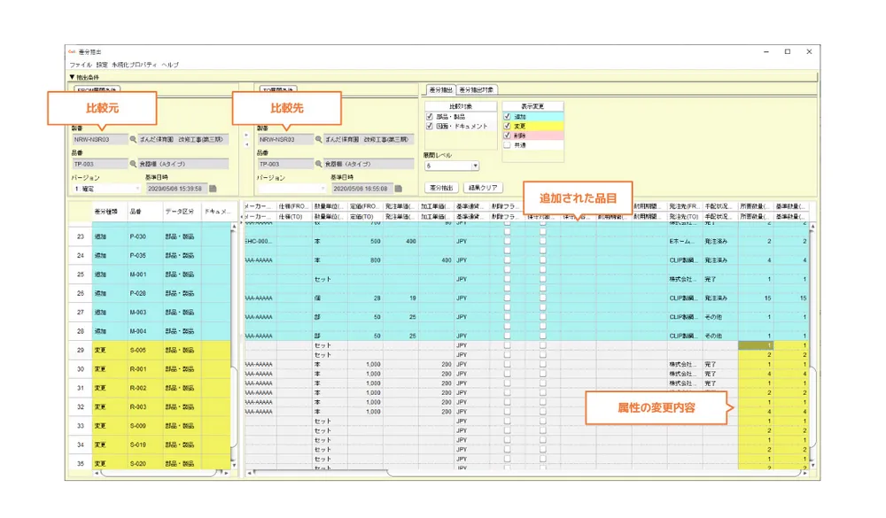Click the 品番 search icon in the FROM panel
The width and height of the screenshot is (886, 518).
click(134, 164)
